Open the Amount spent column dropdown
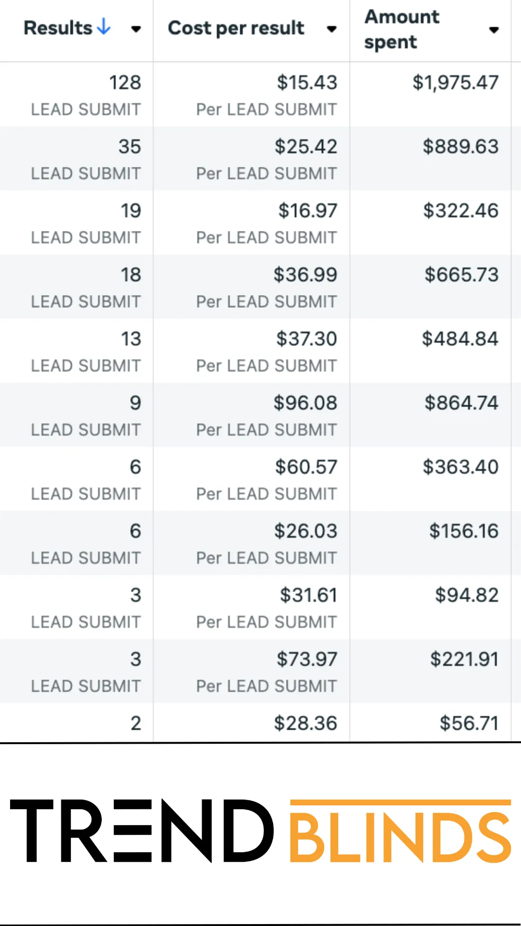 coord(494,30)
